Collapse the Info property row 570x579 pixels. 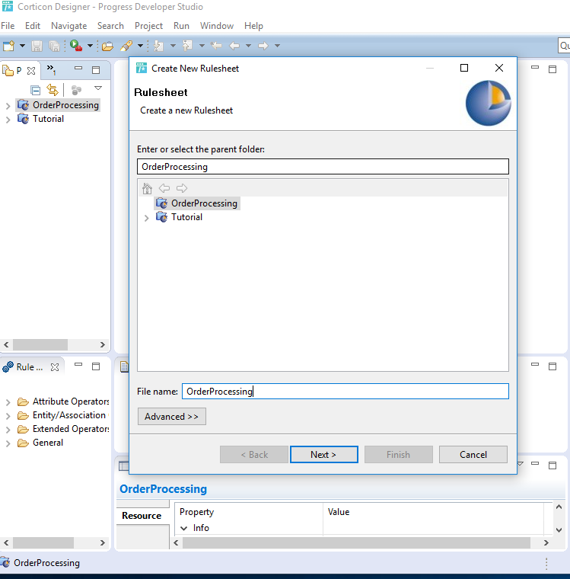[x=183, y=529]
